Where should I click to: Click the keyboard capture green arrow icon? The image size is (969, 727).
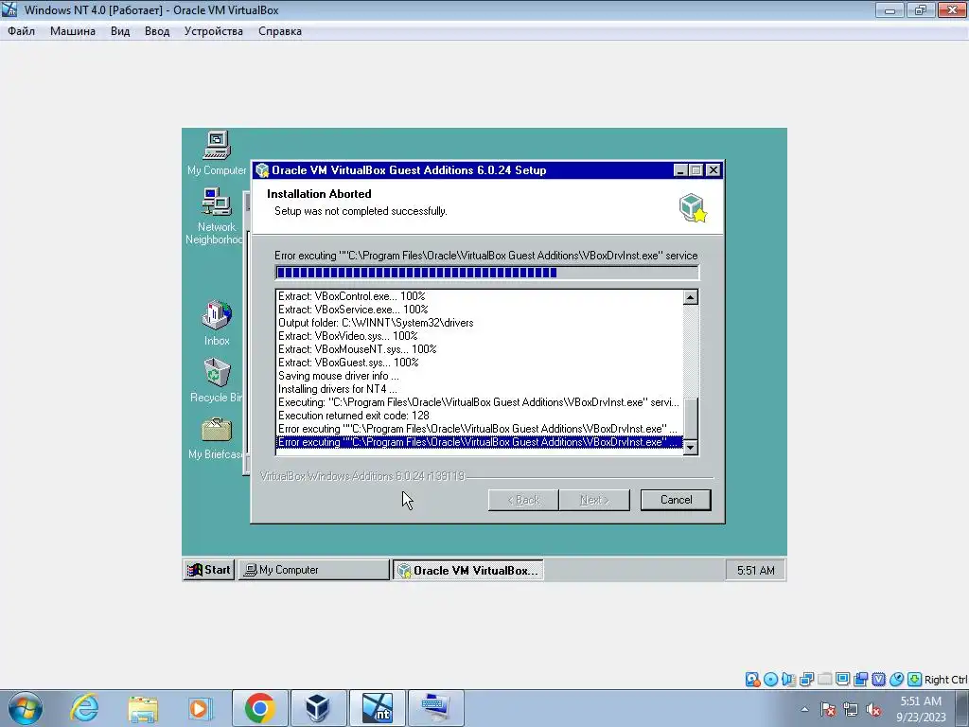[915, 680]
